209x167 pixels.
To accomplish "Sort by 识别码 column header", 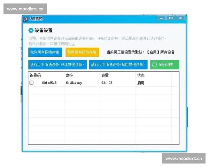I will 46,75.
